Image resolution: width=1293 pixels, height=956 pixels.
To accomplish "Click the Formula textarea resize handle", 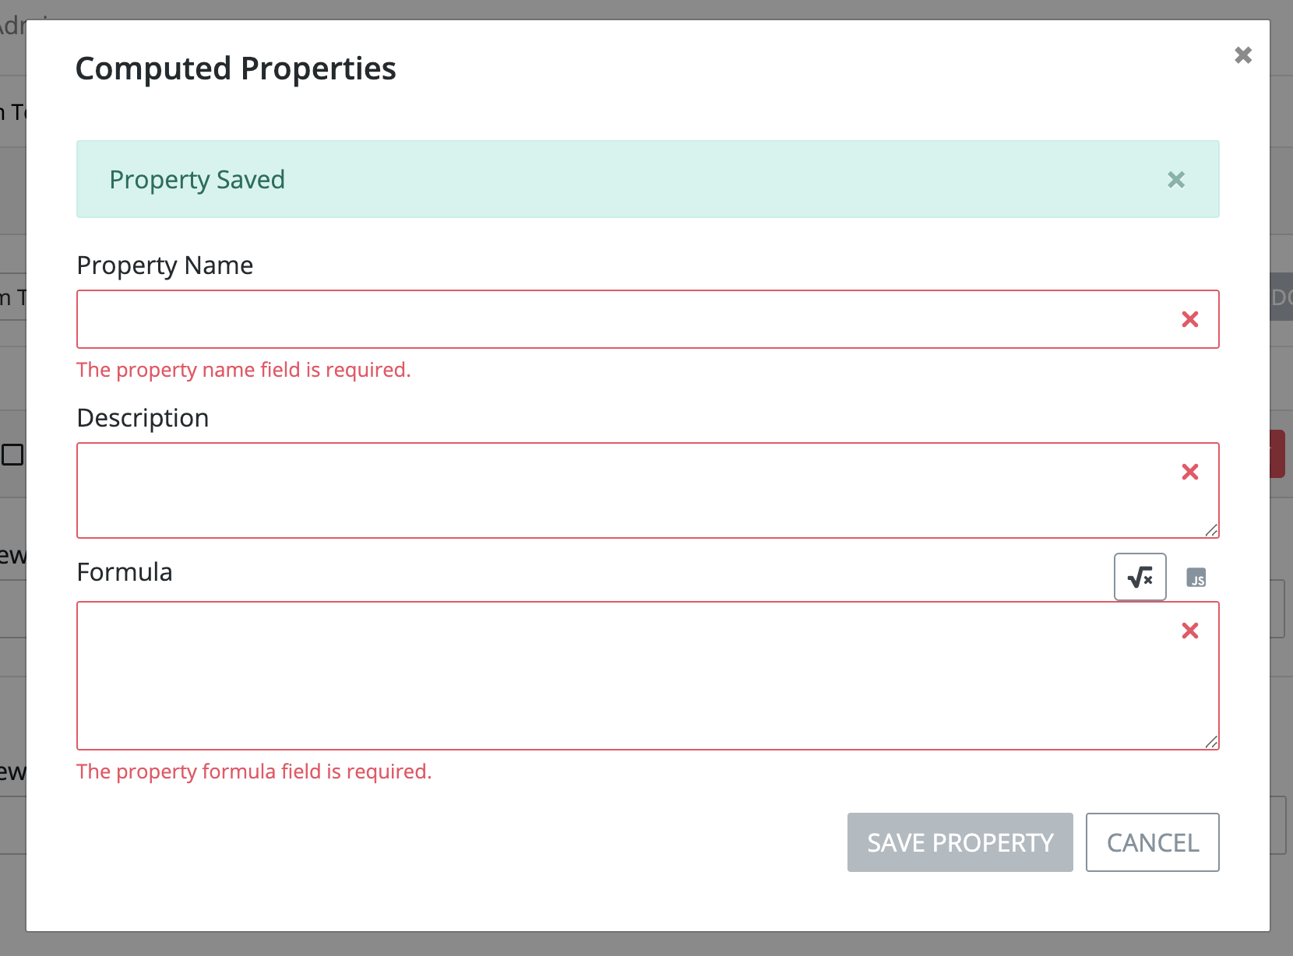I will [x=1212, y=742].
